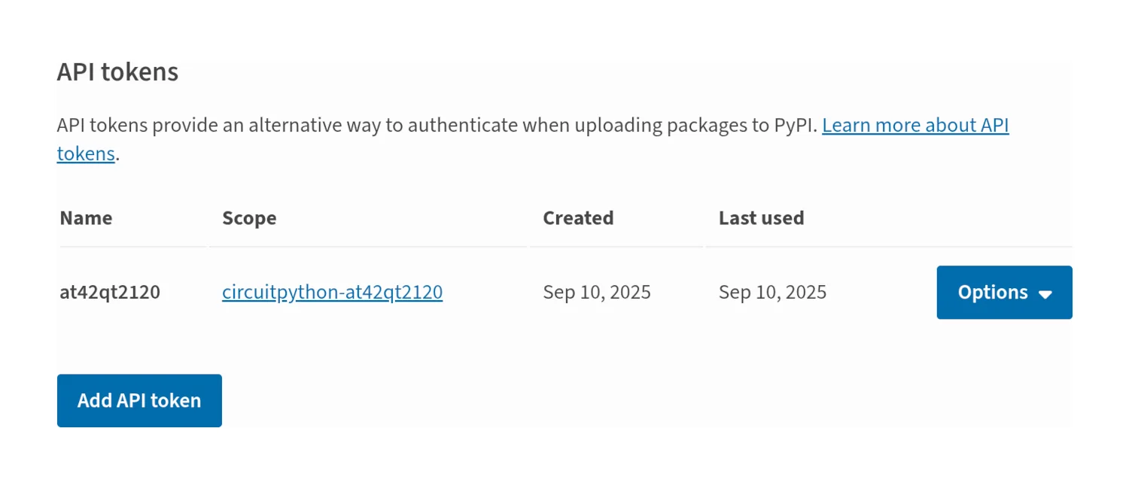Click the Name column header
The height and width of the screenshot is (489, 1129).
pos(86,218)
